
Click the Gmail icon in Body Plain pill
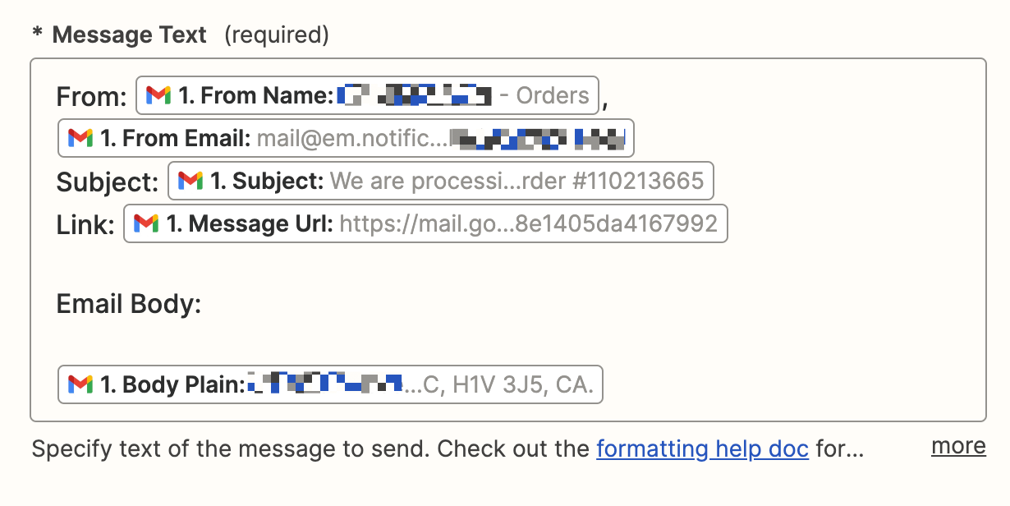pyautogui.click(x=80, y=384)
